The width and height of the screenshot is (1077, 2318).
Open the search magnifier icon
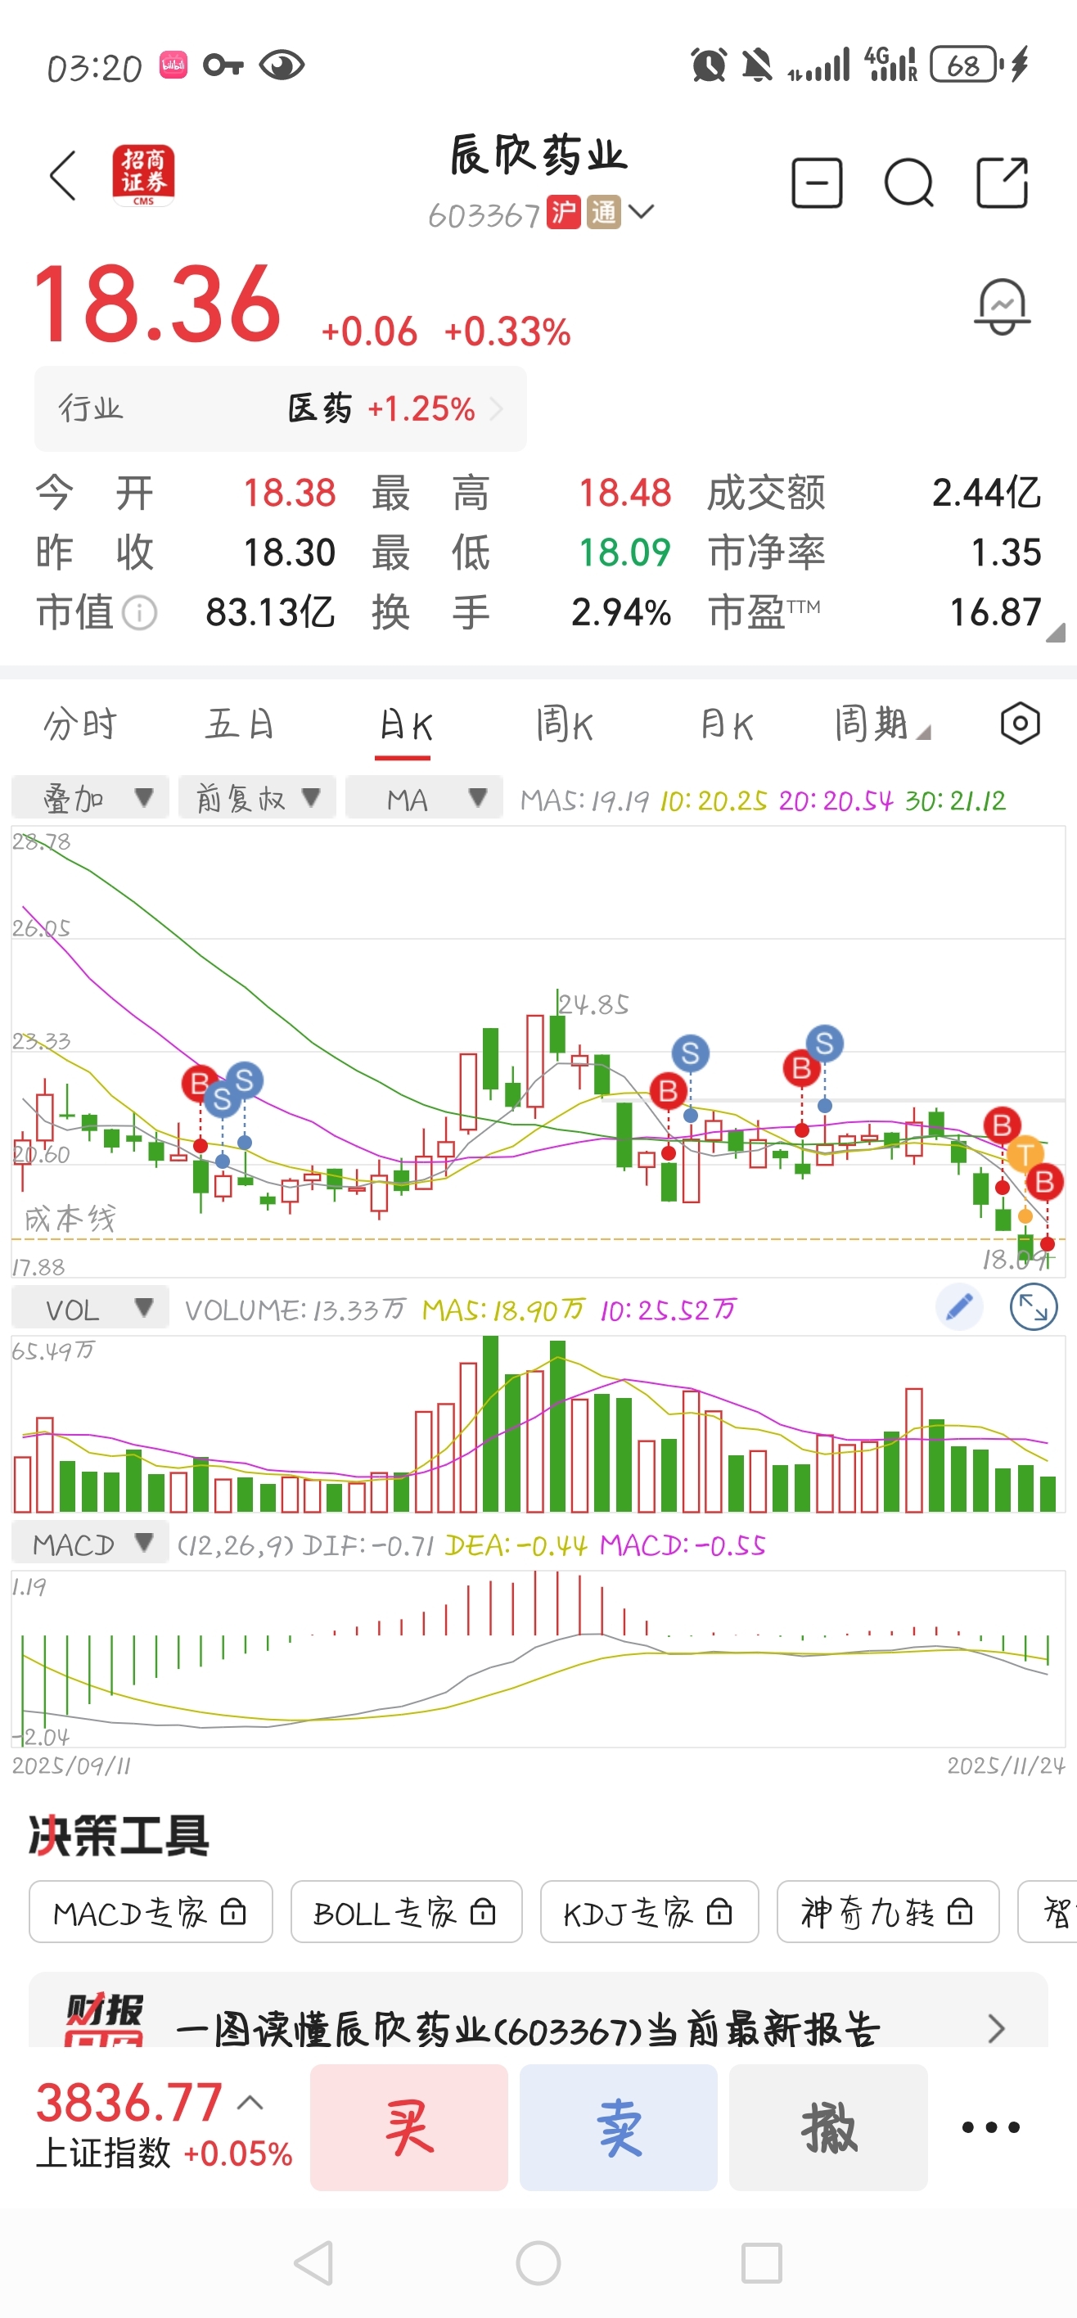(908, 183)
